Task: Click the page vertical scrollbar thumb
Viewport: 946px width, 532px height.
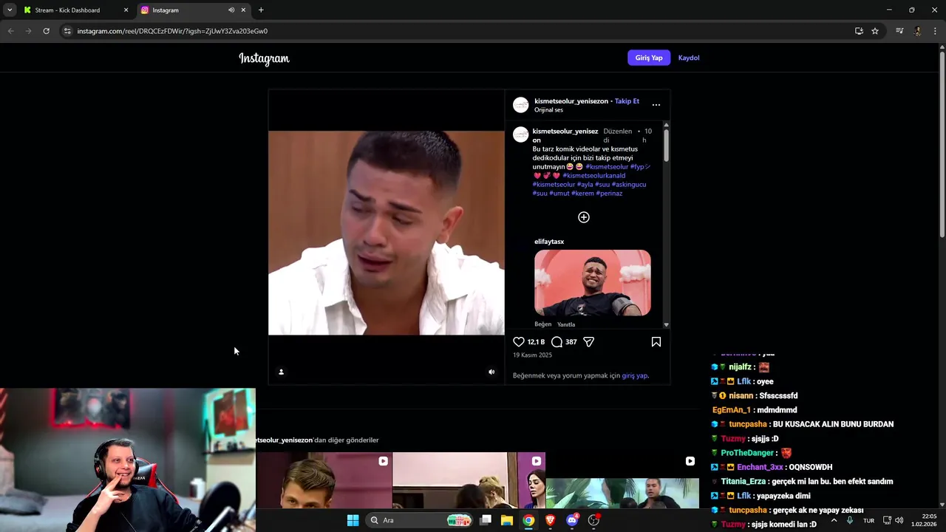Action: click(x=942, y=144)
